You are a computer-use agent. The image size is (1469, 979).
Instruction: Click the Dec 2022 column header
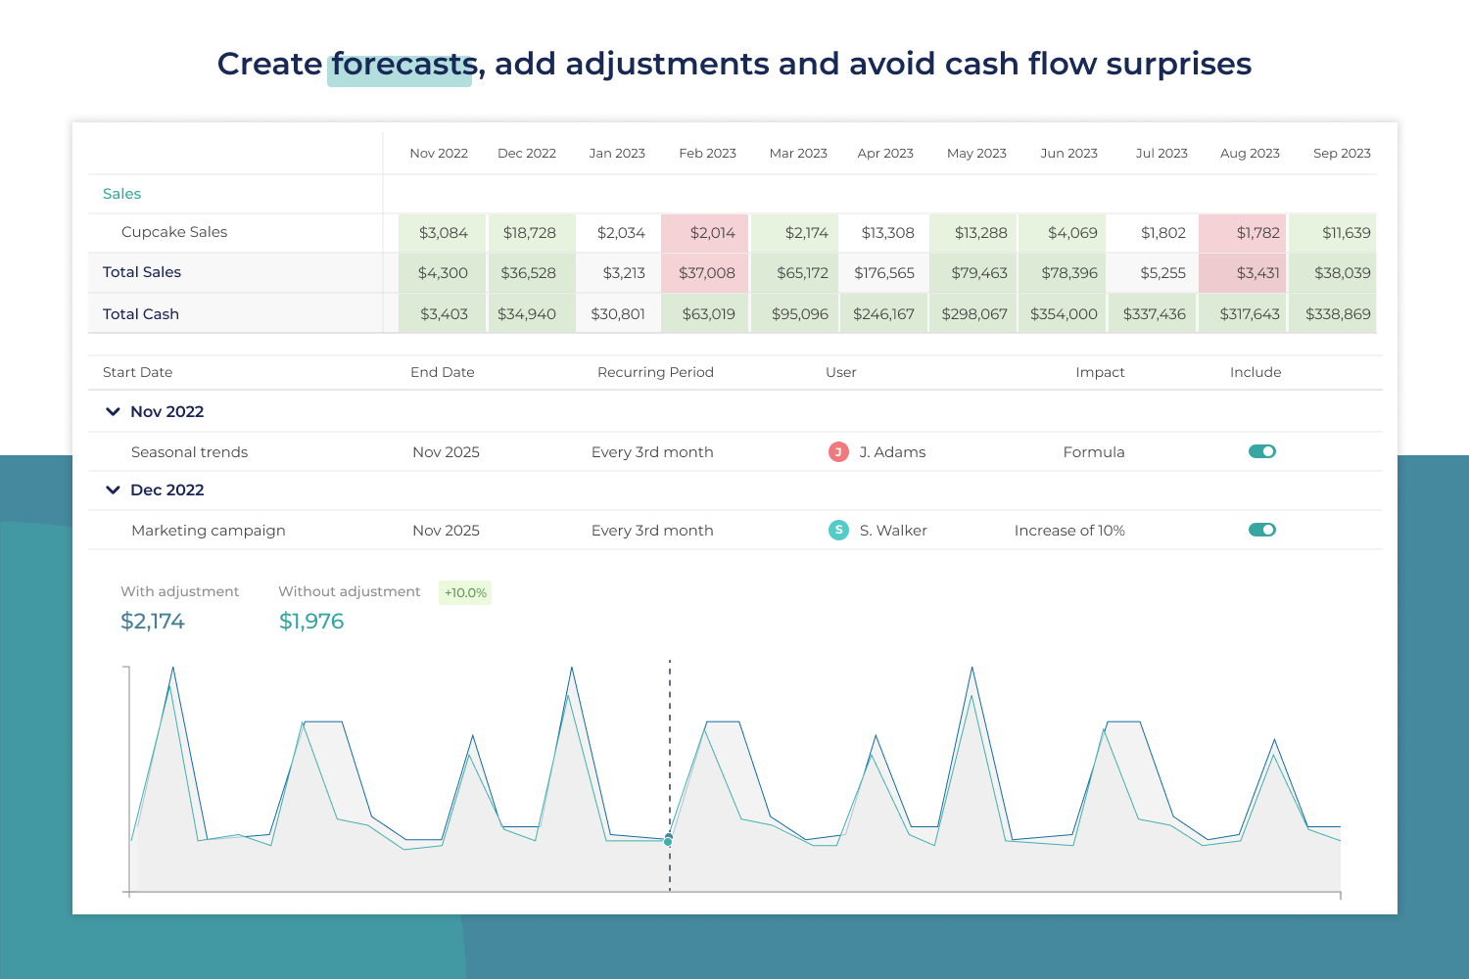[x=527, y=154]
